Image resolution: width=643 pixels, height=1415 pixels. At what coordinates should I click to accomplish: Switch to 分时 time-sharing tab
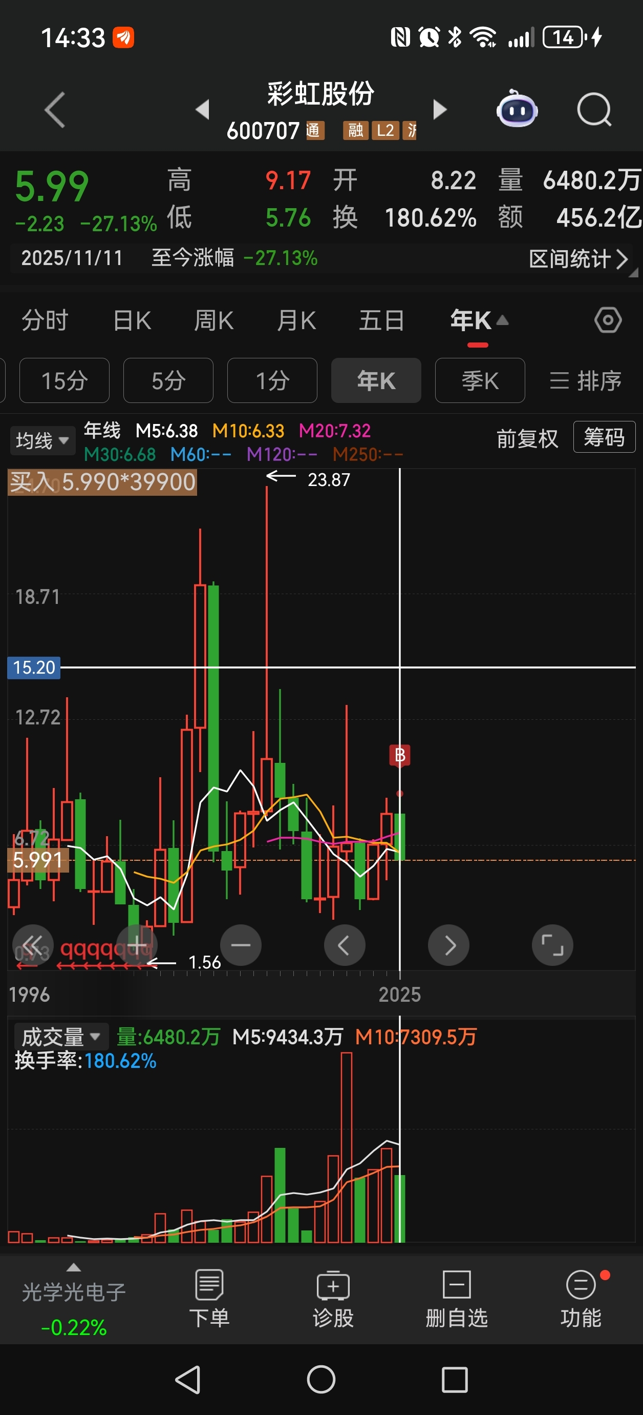point(45,320)
